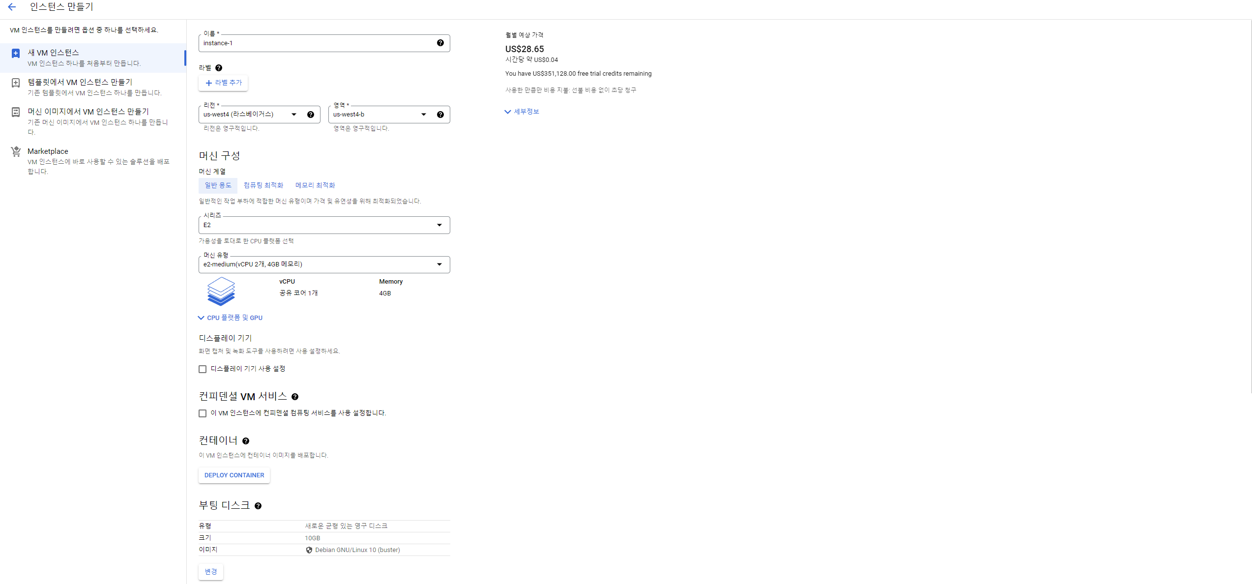1252x584 pixels.
Task: Select Marketplace cart icon option
Action: tap(16, 151)
